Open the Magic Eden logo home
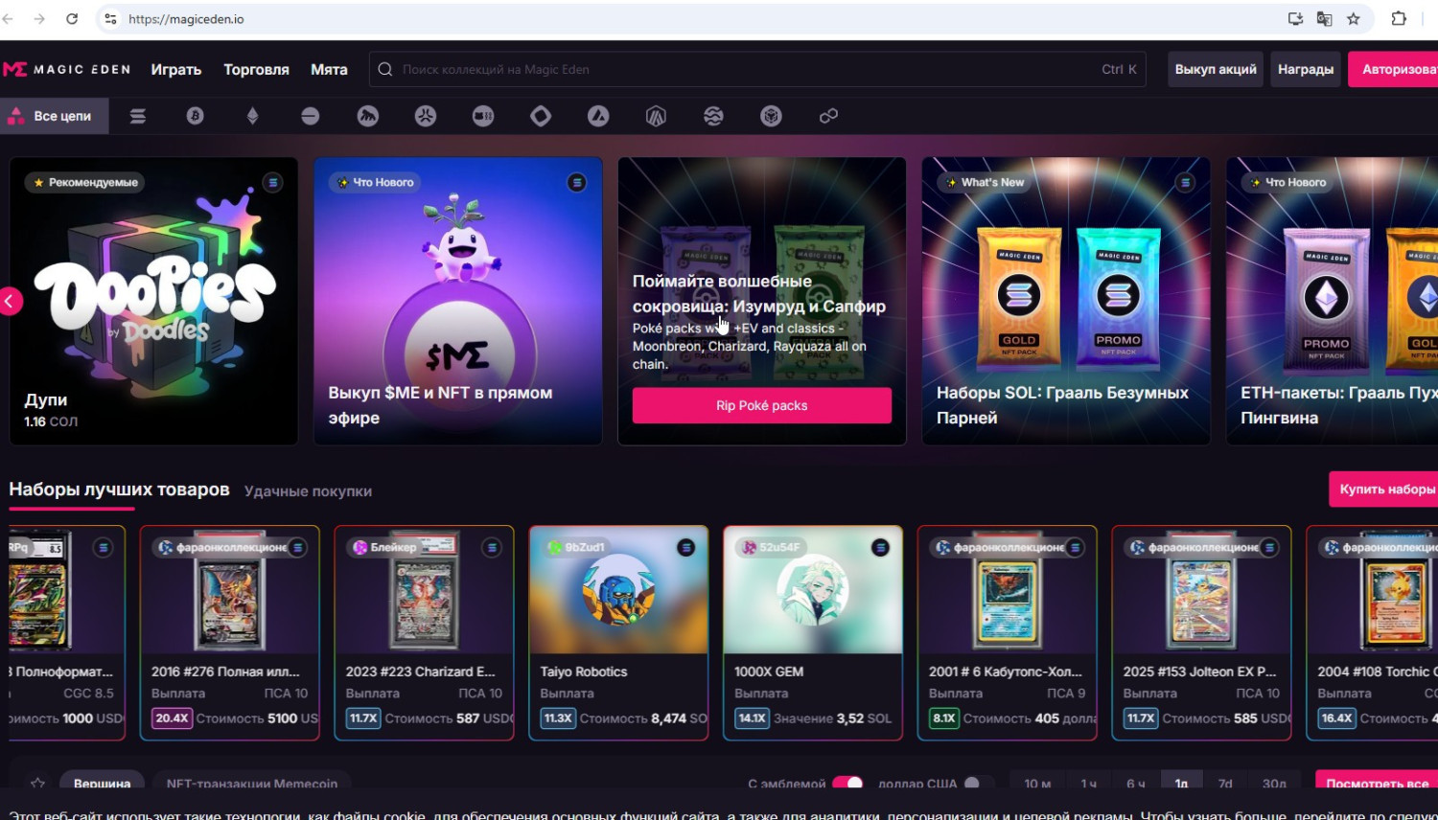 [x=67, y=70]
